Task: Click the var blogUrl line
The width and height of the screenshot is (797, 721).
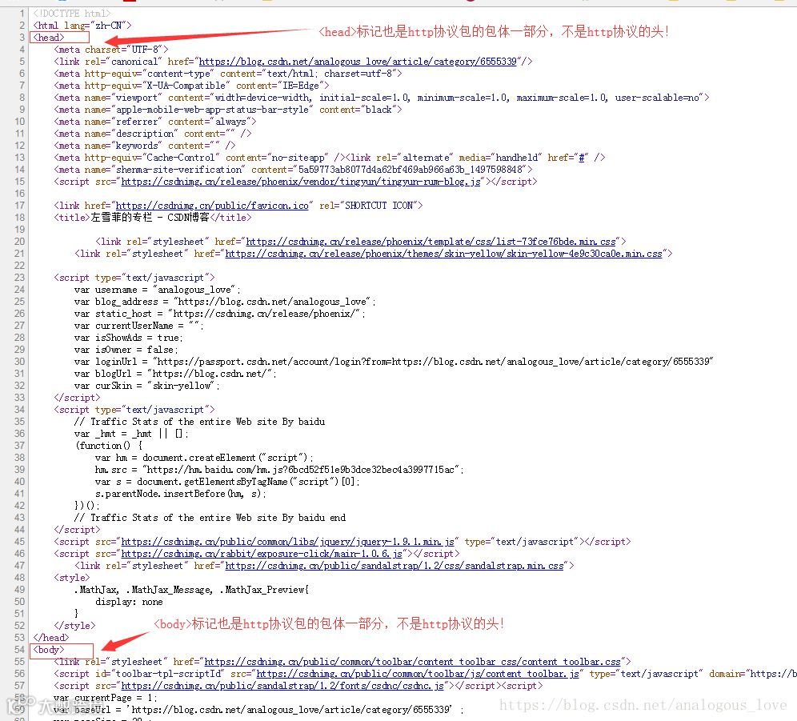Action: (176, 374)
